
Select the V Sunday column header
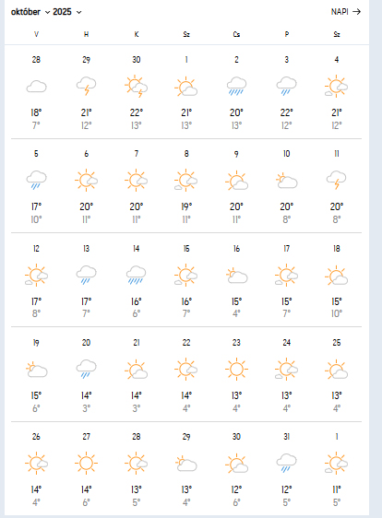point(36,34)
